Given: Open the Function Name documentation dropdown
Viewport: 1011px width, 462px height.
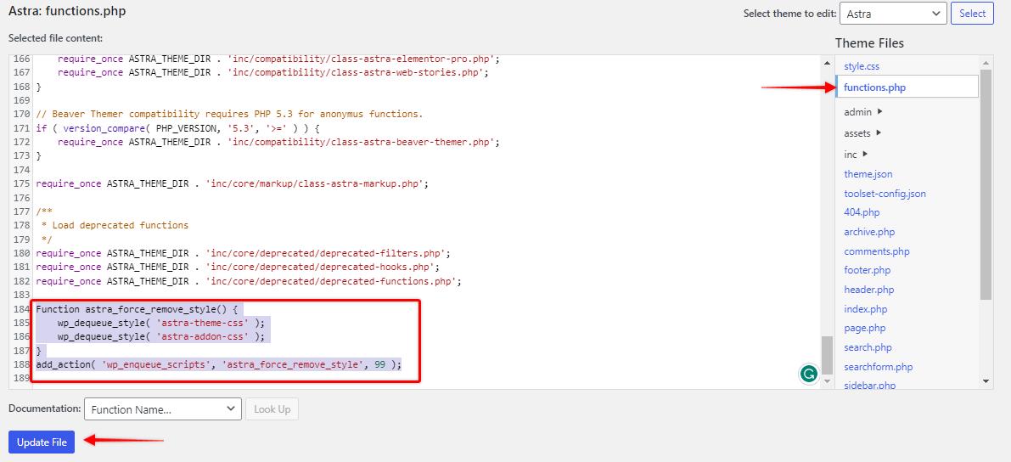Looking at the screenshot, I should pyautogui.click(x=162, y=409).
